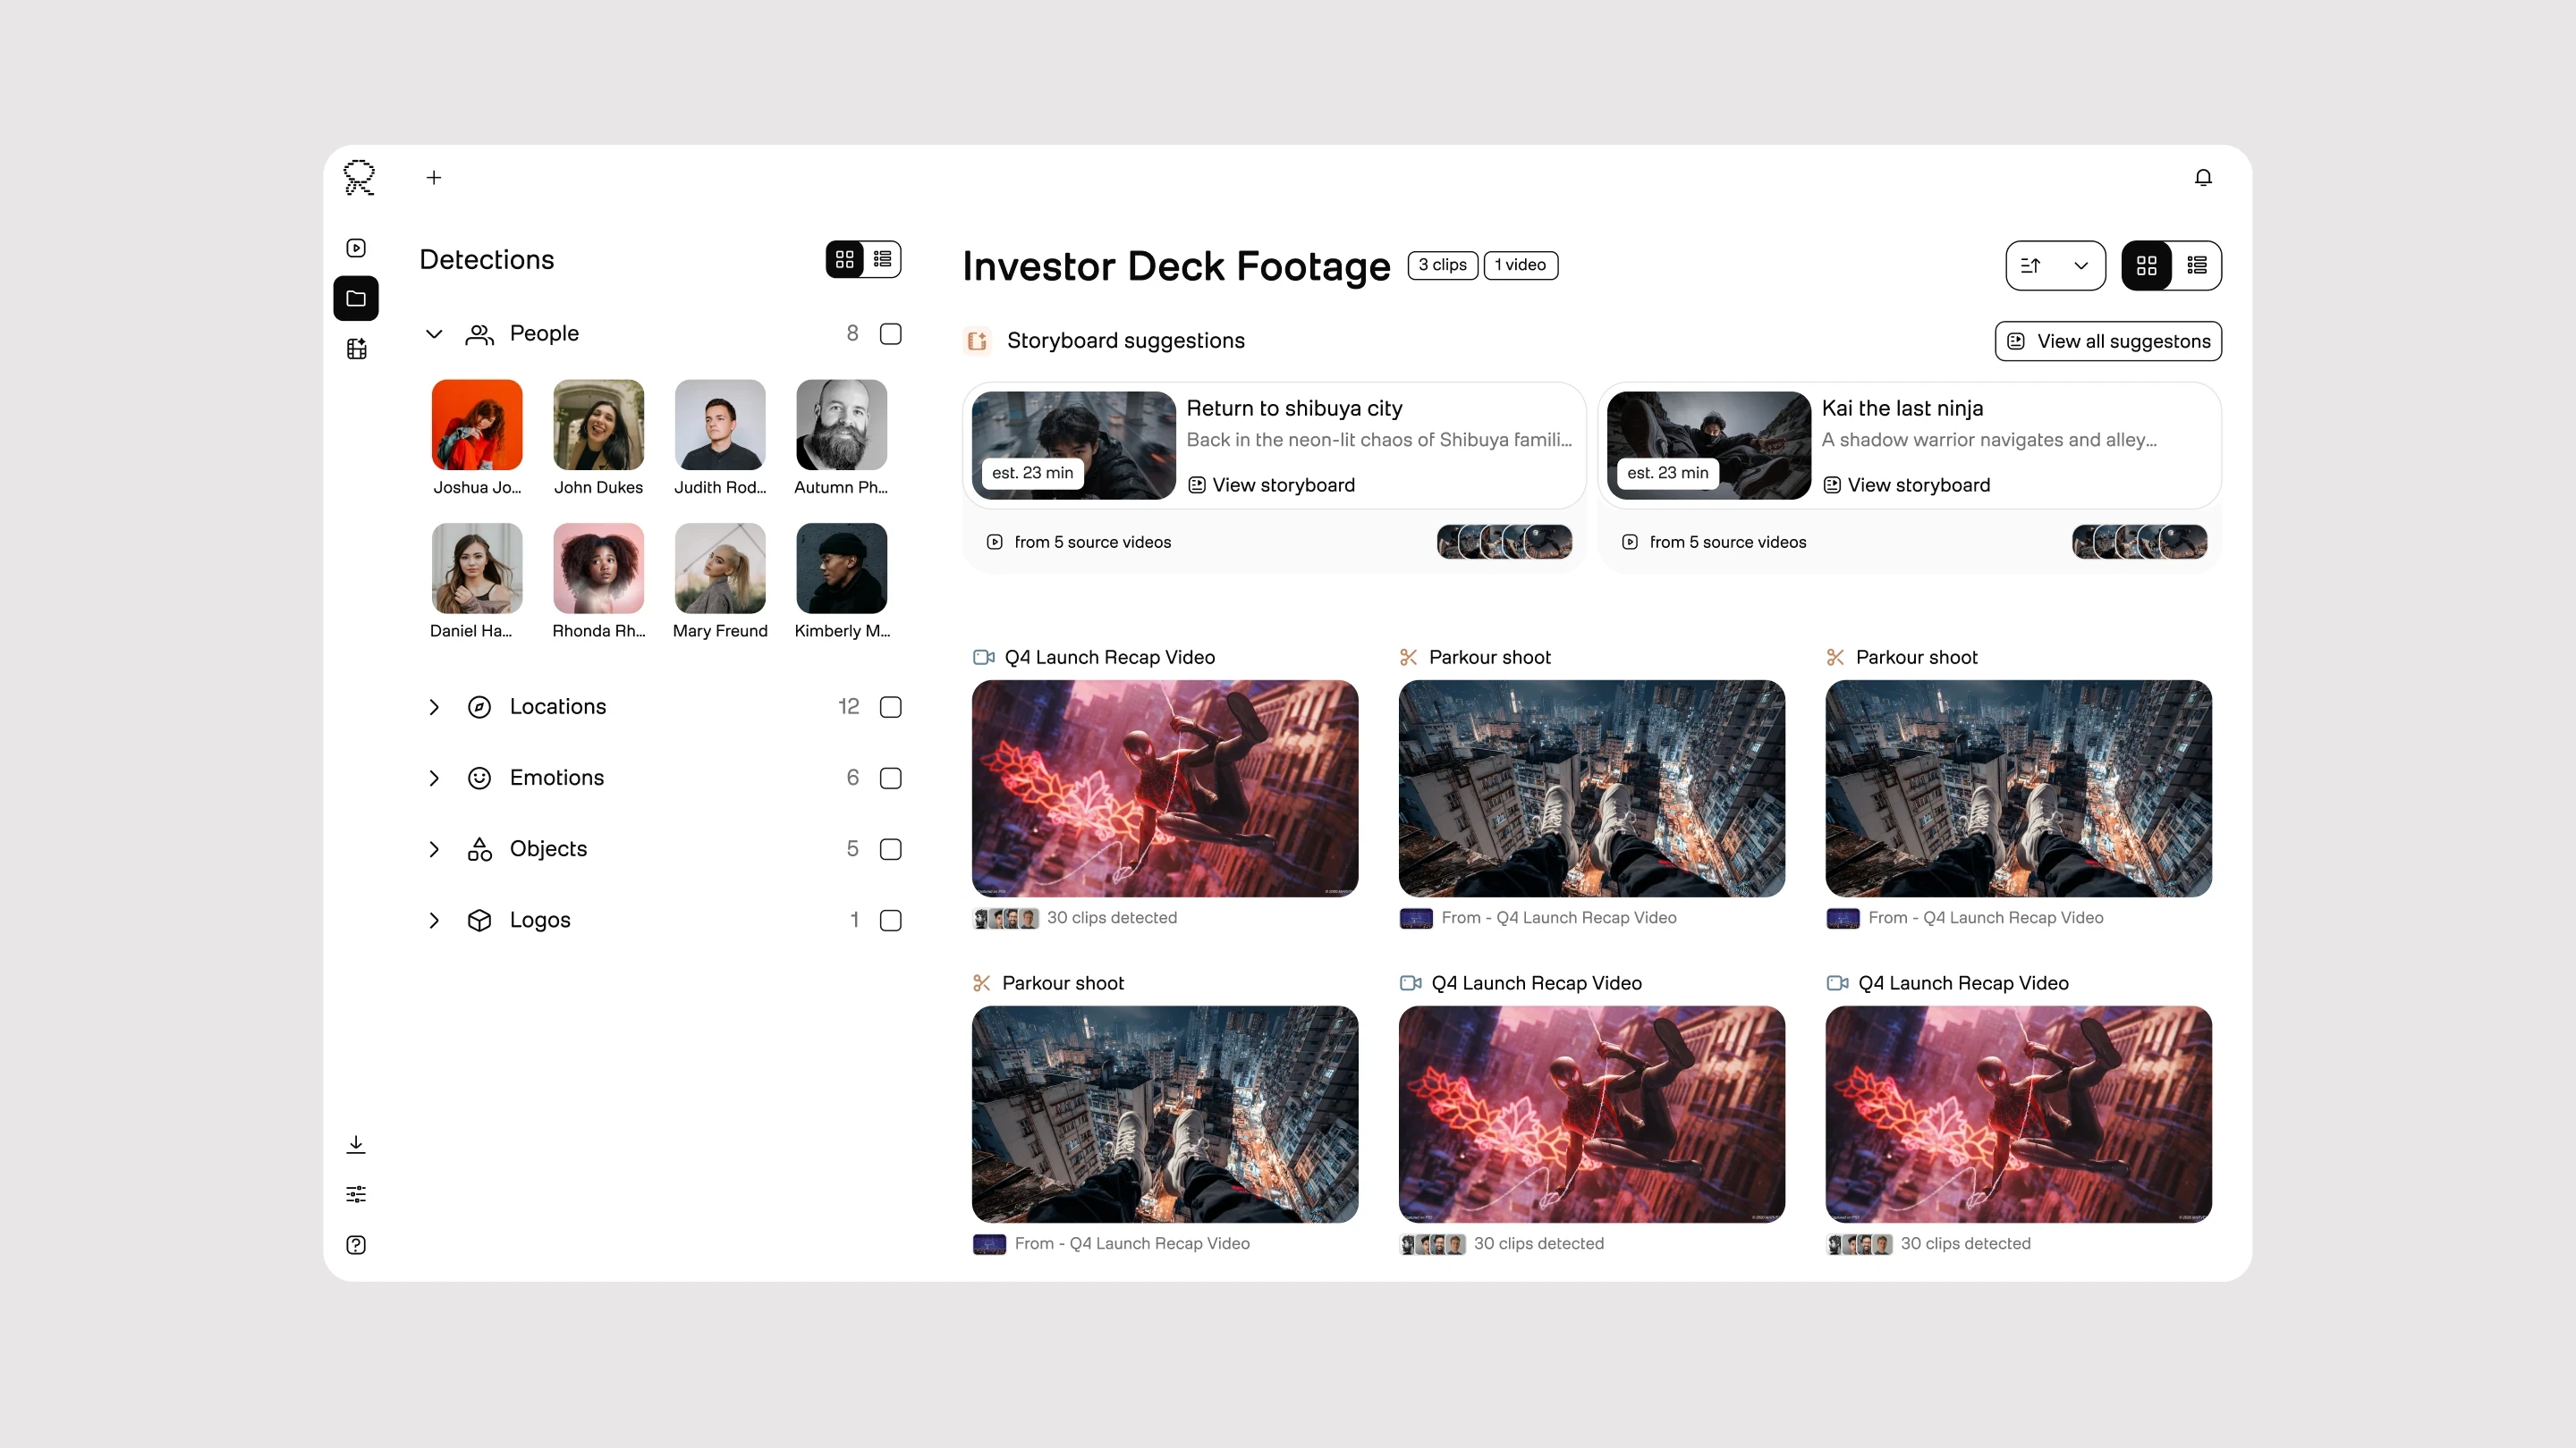Select Autumn Ph... person thumbnail
Screen dimensions: 2576x1448
pos(842,425)
